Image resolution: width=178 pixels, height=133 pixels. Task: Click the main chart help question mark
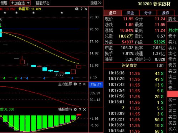point(81,9)
